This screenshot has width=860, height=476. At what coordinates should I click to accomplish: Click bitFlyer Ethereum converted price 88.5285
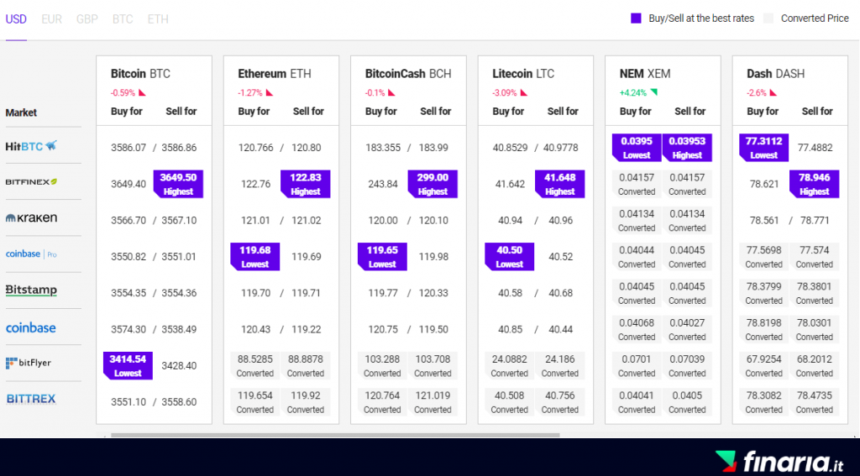coord(255,365)
